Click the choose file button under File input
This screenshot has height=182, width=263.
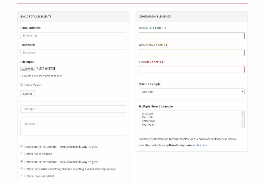[x=28, y=69]
